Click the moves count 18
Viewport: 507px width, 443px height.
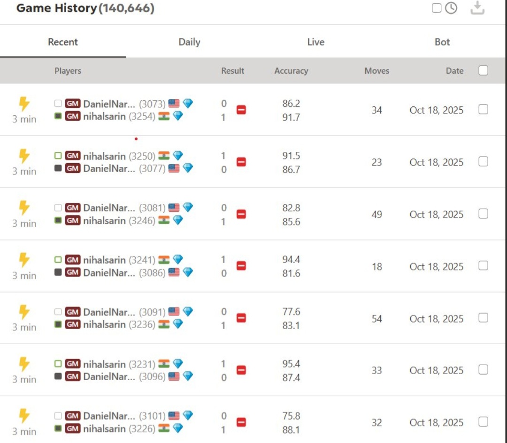tap(376, 267)
